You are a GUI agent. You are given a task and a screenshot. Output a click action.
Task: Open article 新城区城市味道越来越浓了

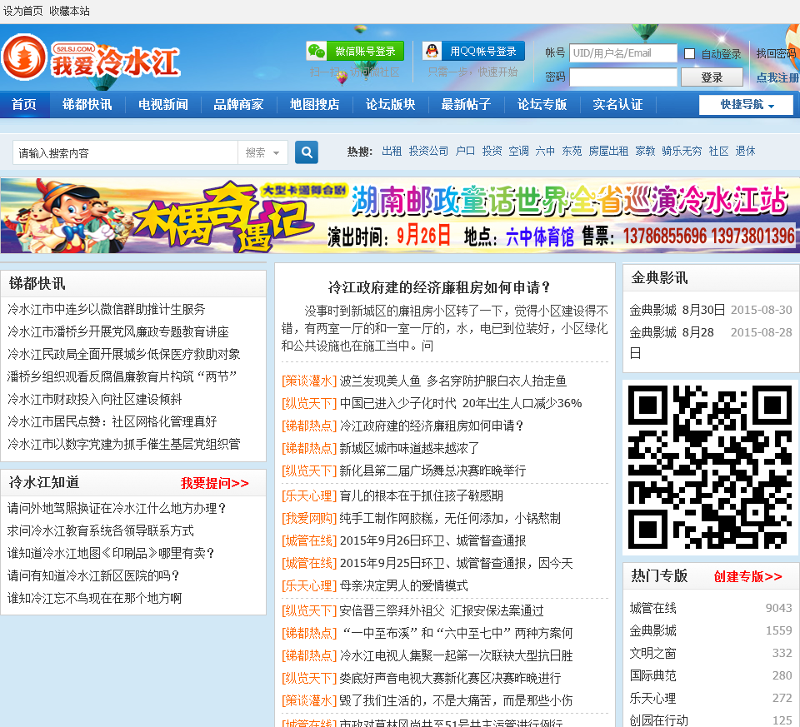pyautogui.click(x=409, y=448)
